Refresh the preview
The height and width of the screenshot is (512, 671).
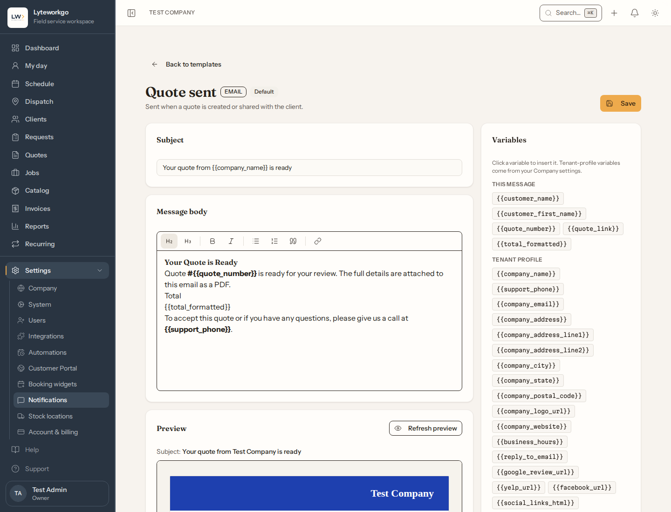point(425,428)
